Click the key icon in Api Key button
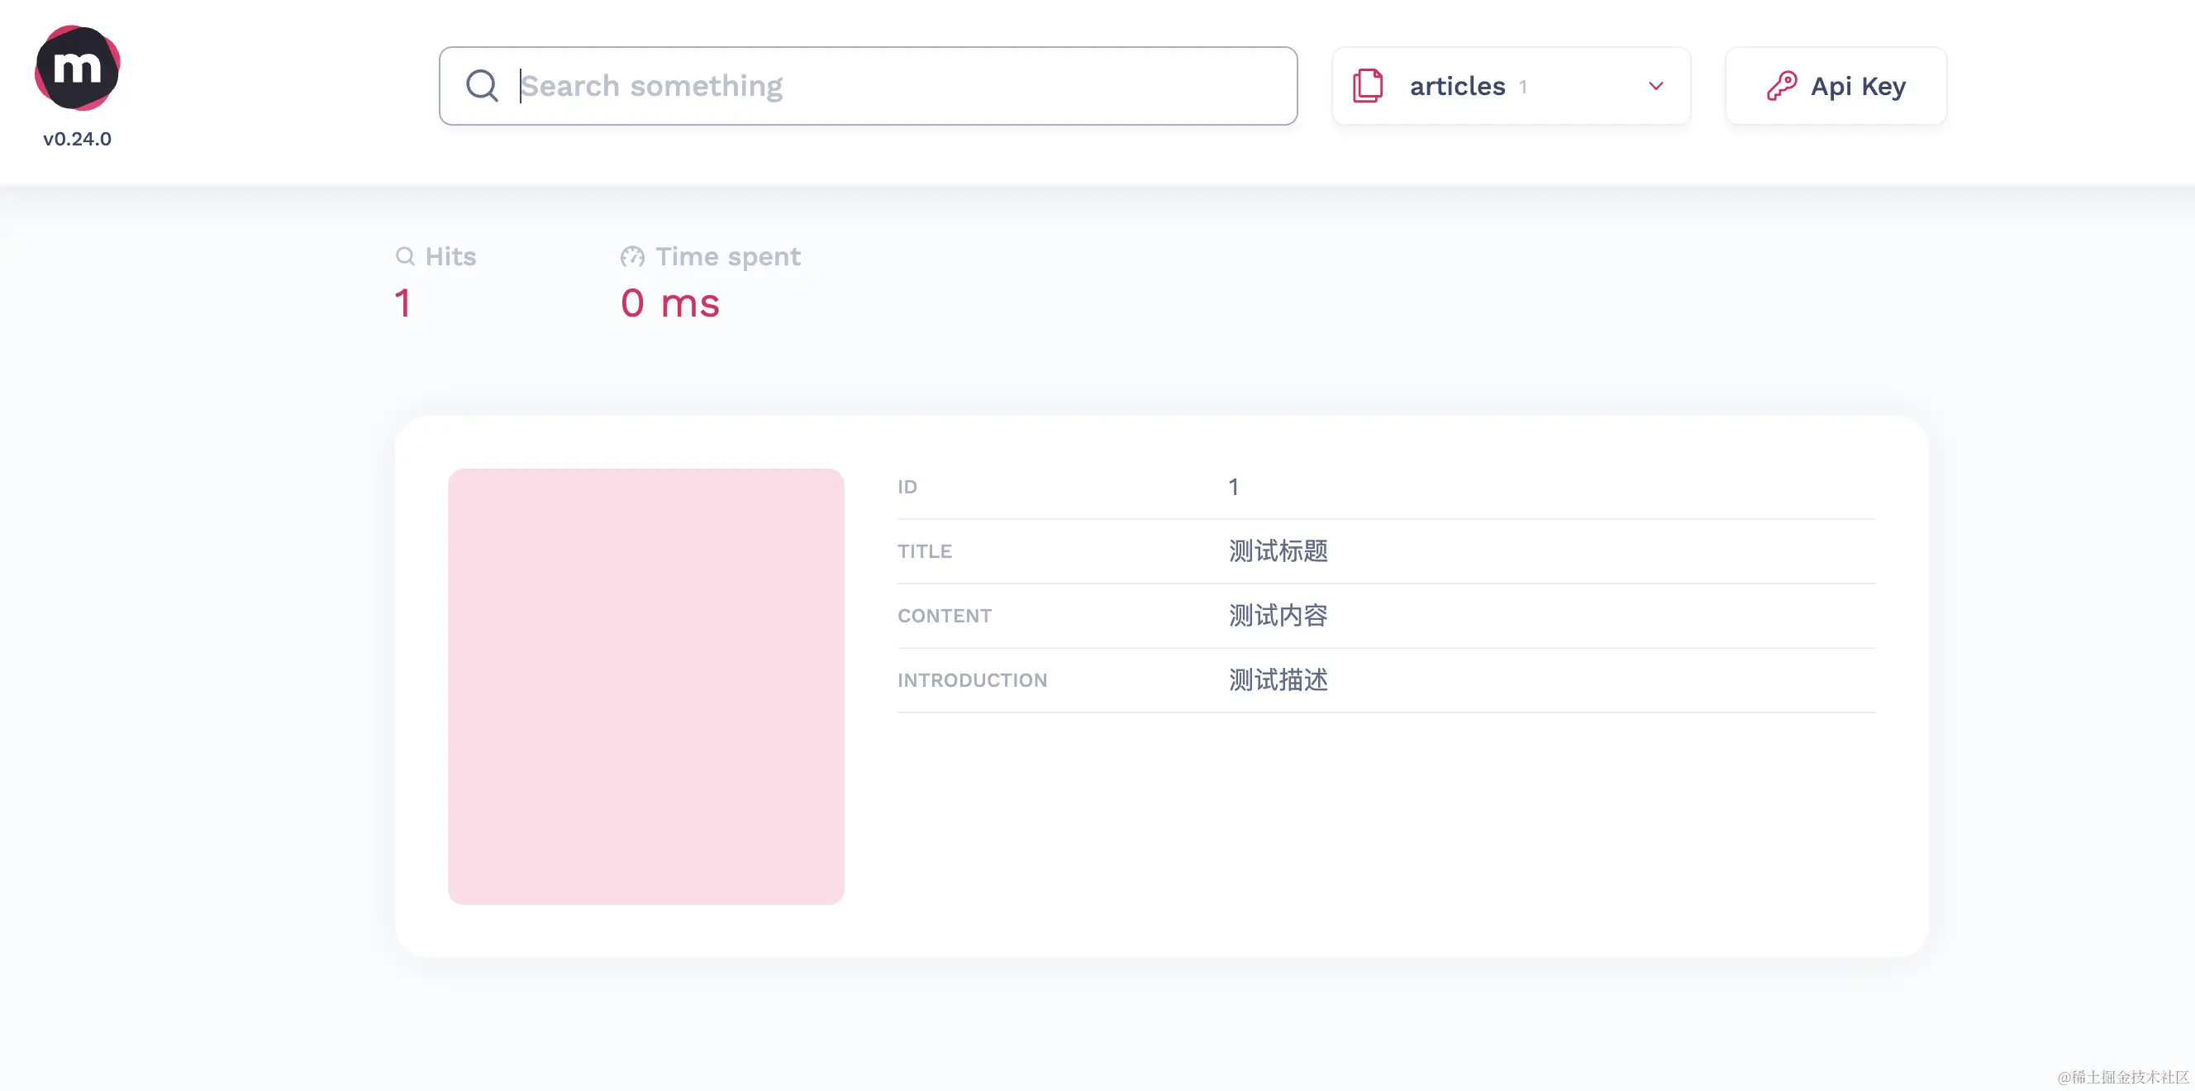This screenshot has width=2195, height=1091. pyautogui.click(x=1781, y=86)
